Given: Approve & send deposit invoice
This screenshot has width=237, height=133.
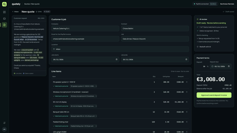Looking at the screenshot, I should pyautogui.click(x=214, y=95).
